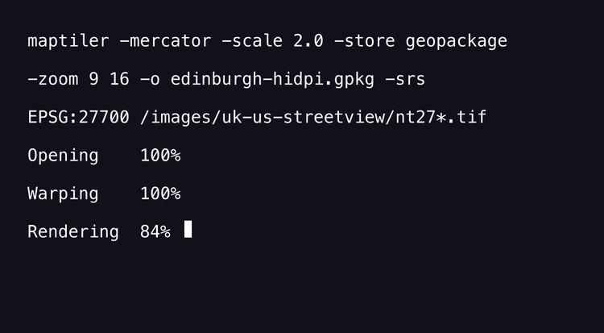Click the EPSG:27700 code
604x333 pixels.
(x=78, y=118)
